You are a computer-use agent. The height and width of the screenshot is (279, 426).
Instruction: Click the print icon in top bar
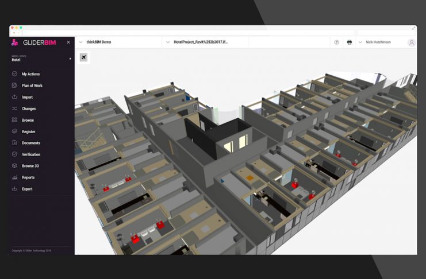point(349,42)
